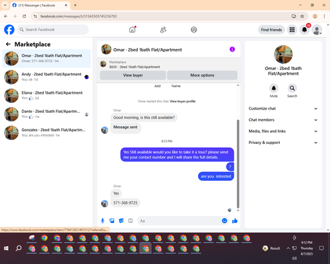Record a voice clip with microphone icon
Image resolution: width=330 pixels, height=264 pixels.
pyautogui.click(x=102, y=220)
